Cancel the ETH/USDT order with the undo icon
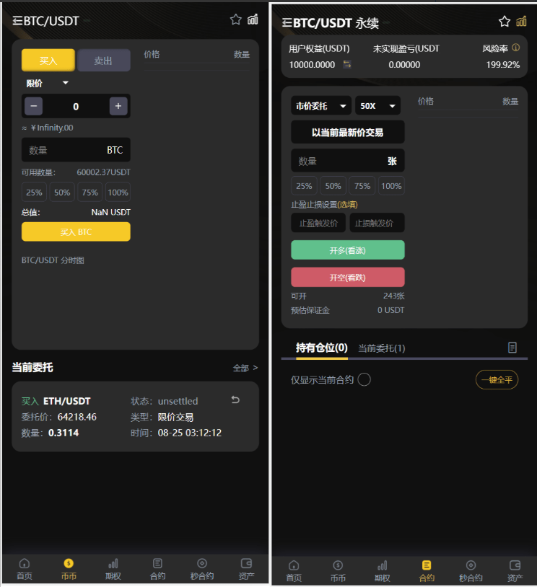Viewport: 537px width, 587px height. [x=235, y=400]
